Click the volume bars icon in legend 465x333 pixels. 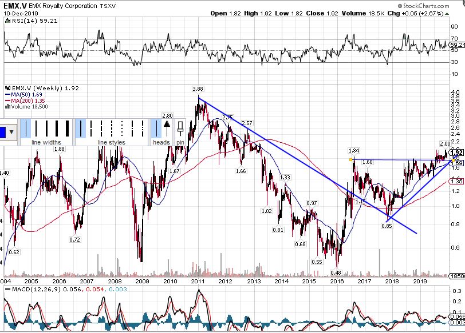8,107
